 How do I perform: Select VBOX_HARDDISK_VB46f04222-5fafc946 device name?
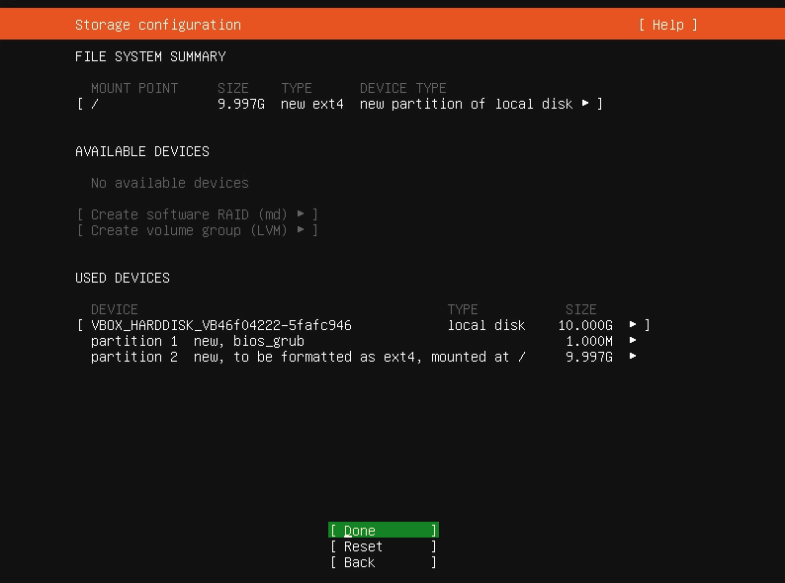[x=221, y=325]
